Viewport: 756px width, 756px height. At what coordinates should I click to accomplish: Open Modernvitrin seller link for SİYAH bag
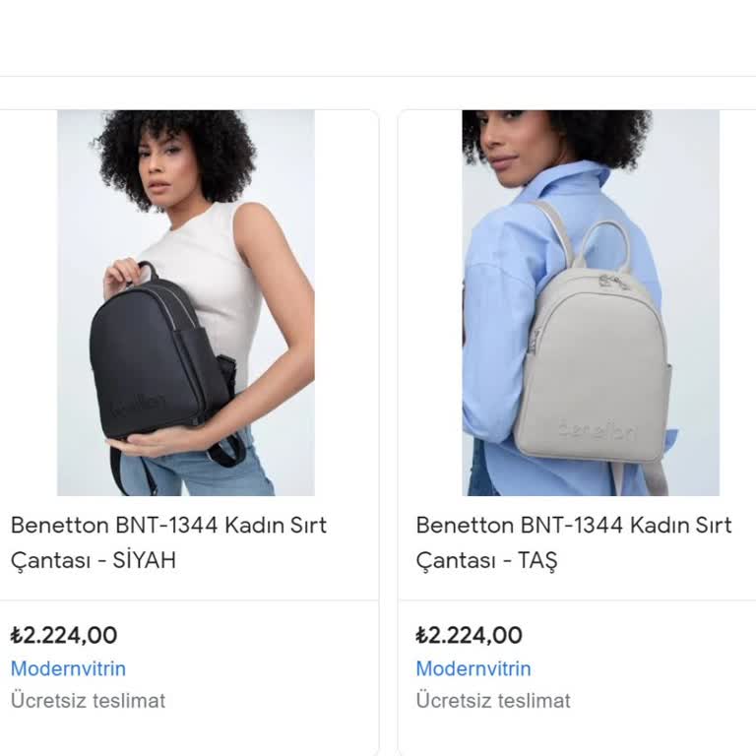coord(68,668)
